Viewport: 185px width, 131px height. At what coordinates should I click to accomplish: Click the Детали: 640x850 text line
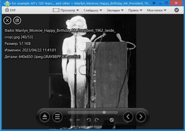click(x=42, y=57)
